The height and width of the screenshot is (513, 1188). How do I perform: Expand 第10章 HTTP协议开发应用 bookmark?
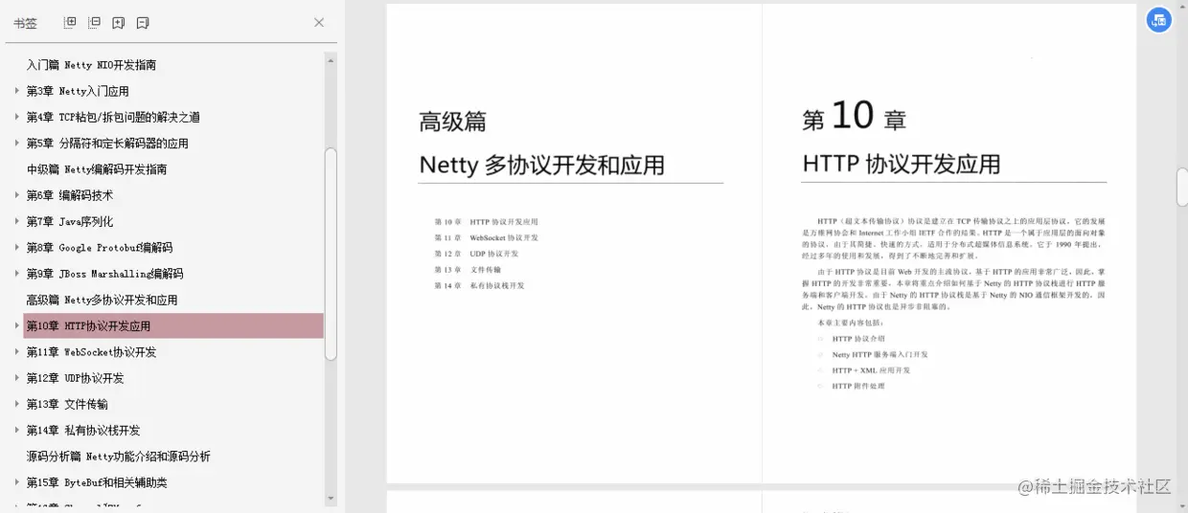pyautogui.click(x=16, y=325)
